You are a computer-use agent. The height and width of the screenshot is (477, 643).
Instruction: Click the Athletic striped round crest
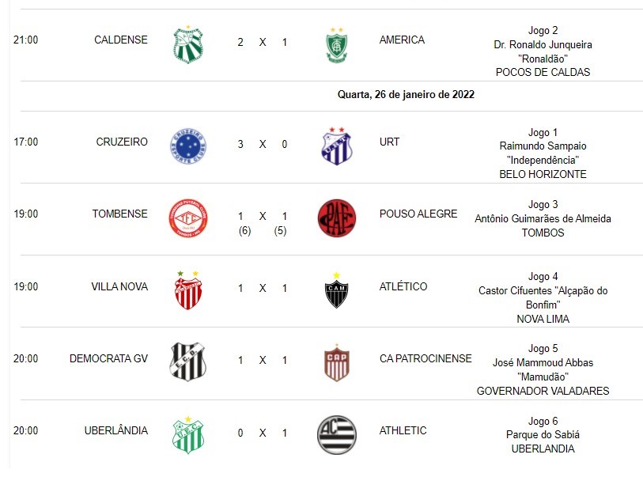point(337,435)
